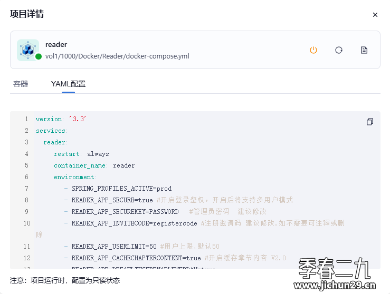The height and width of the screenshot is (294, 390).
Task: Click the orange power stop icon
Action: pyautogui.click(x=313, y=50)
